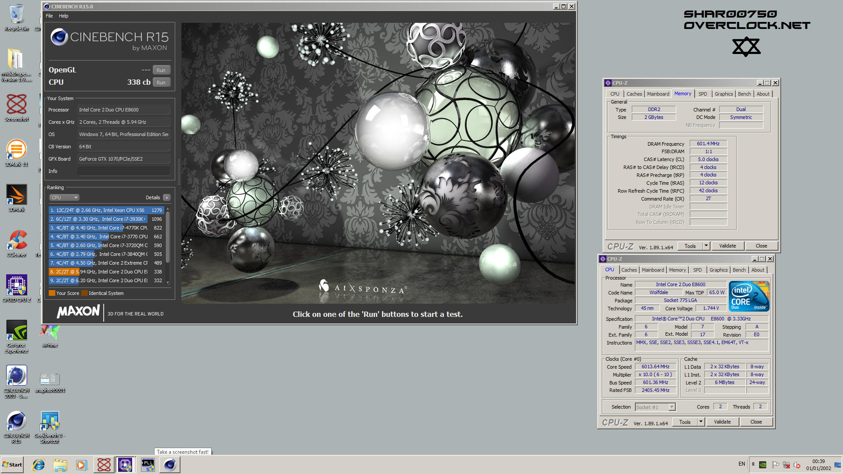The image size is (843, 474).
Task: Open Bench tab in lower CPU-Z
Action: coord(739,270)
